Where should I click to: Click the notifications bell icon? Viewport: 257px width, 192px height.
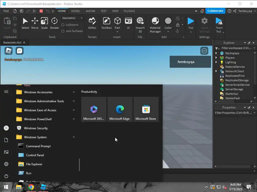click(202, 11)
